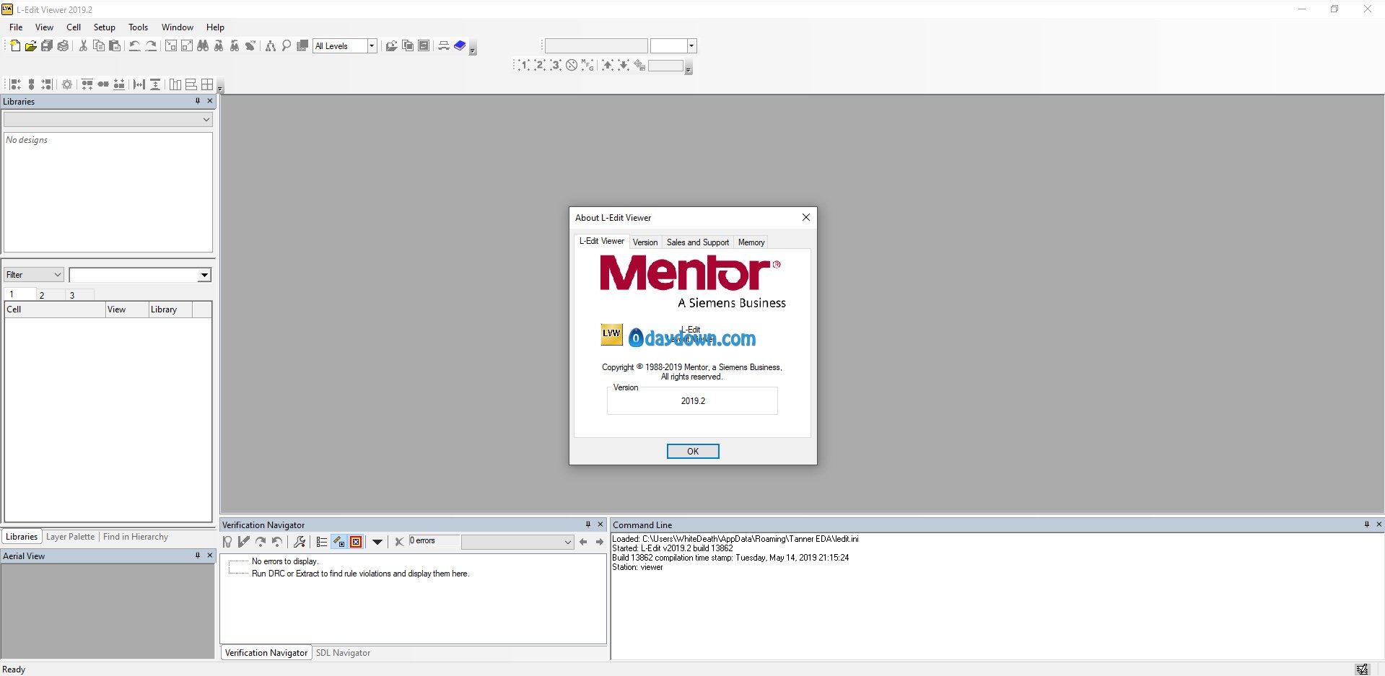Switch to the Version tab in About dialog
Image resolution: width=1385 pixels, height=676 pixels.
click(x=645, y=242)
